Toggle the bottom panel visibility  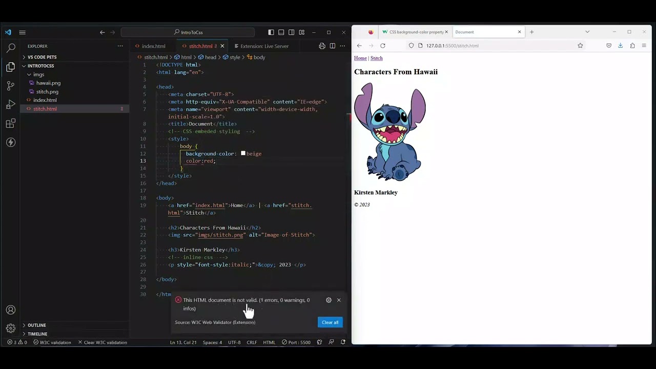(281, 32)
